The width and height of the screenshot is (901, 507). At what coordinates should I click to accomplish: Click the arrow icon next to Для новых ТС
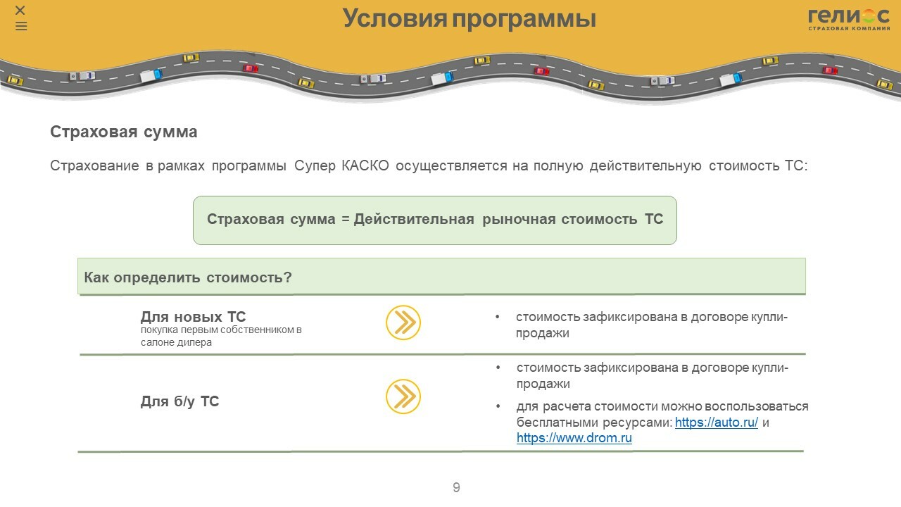(x=403, y=323)
